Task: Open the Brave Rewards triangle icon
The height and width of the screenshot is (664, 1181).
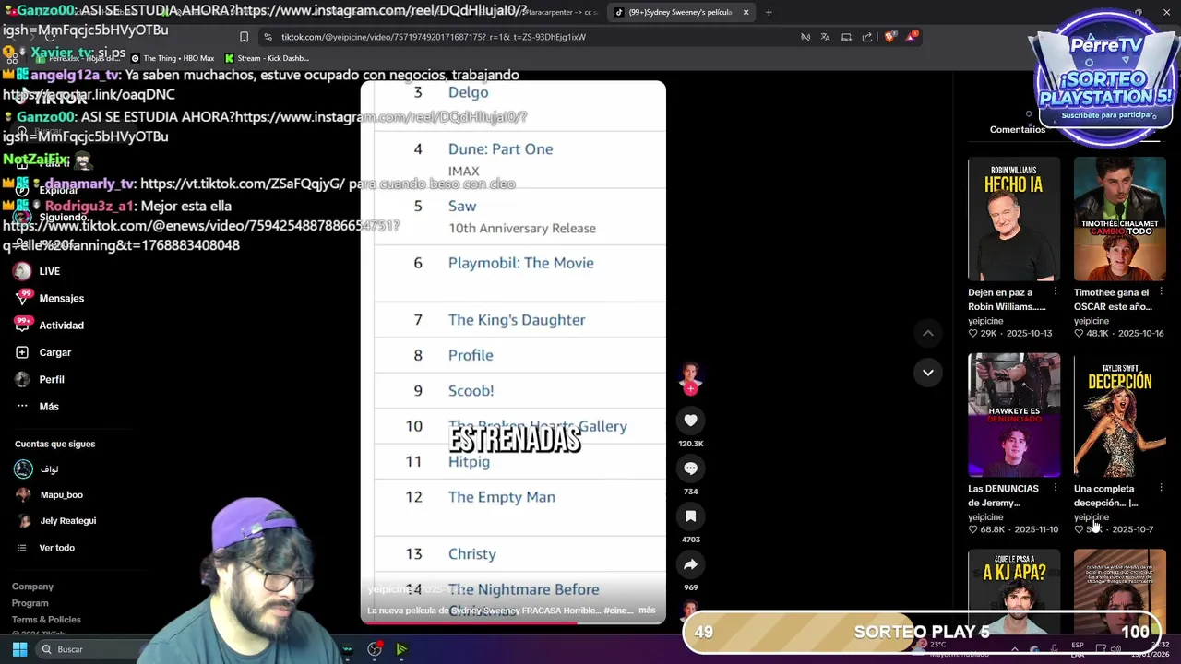Action: point(912,37)
